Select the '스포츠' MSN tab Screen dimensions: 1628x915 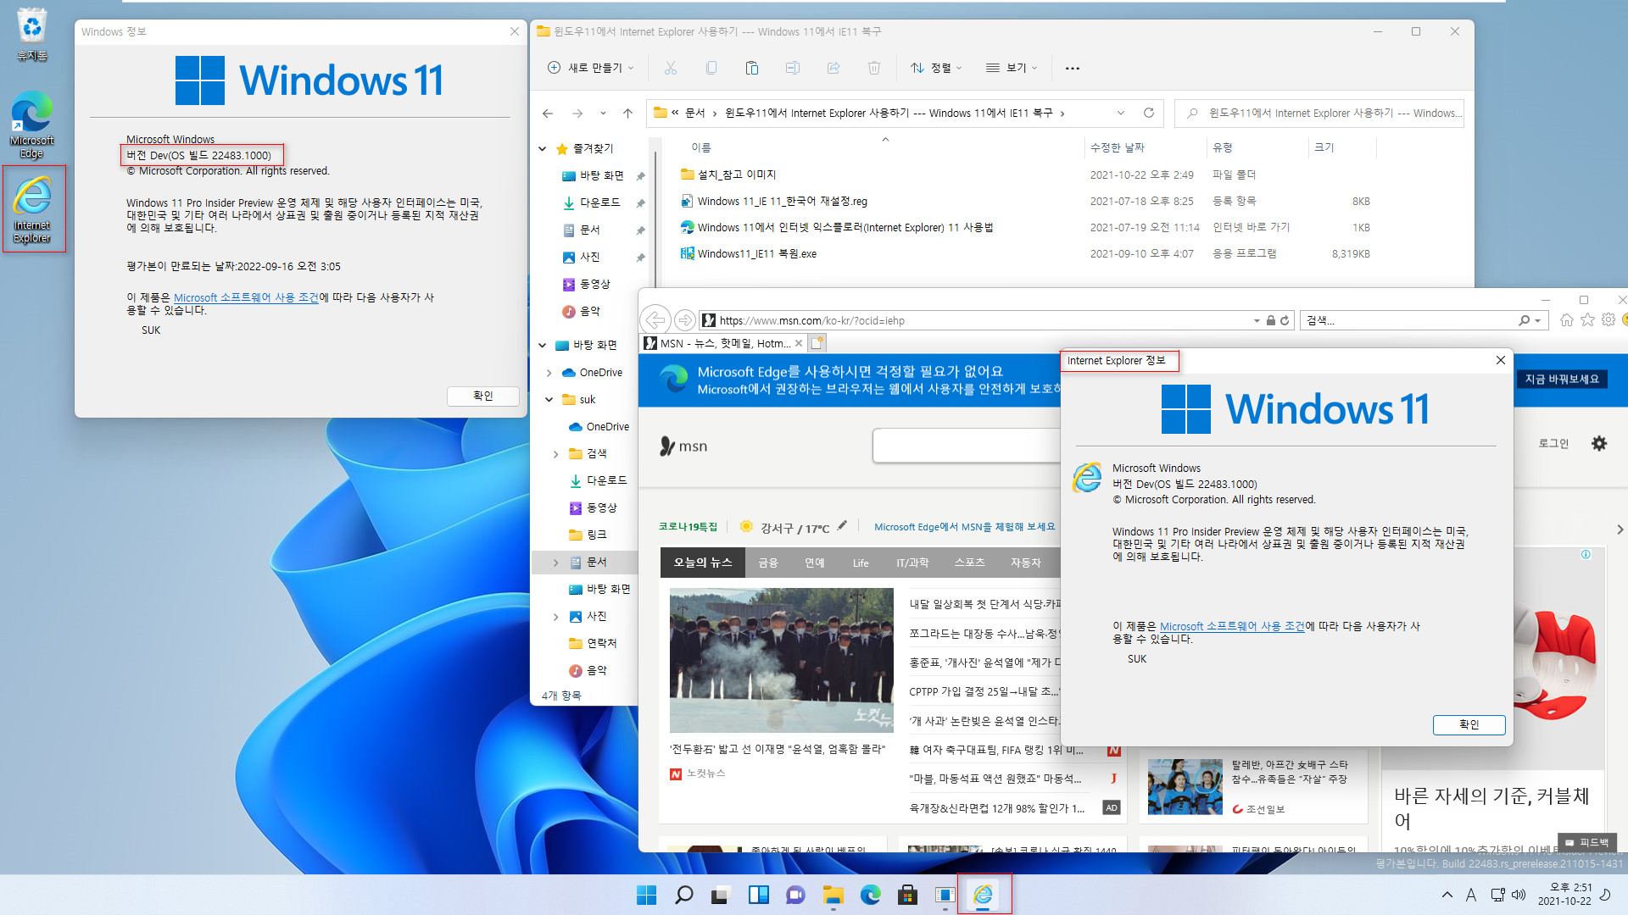[x=970, y=563]
